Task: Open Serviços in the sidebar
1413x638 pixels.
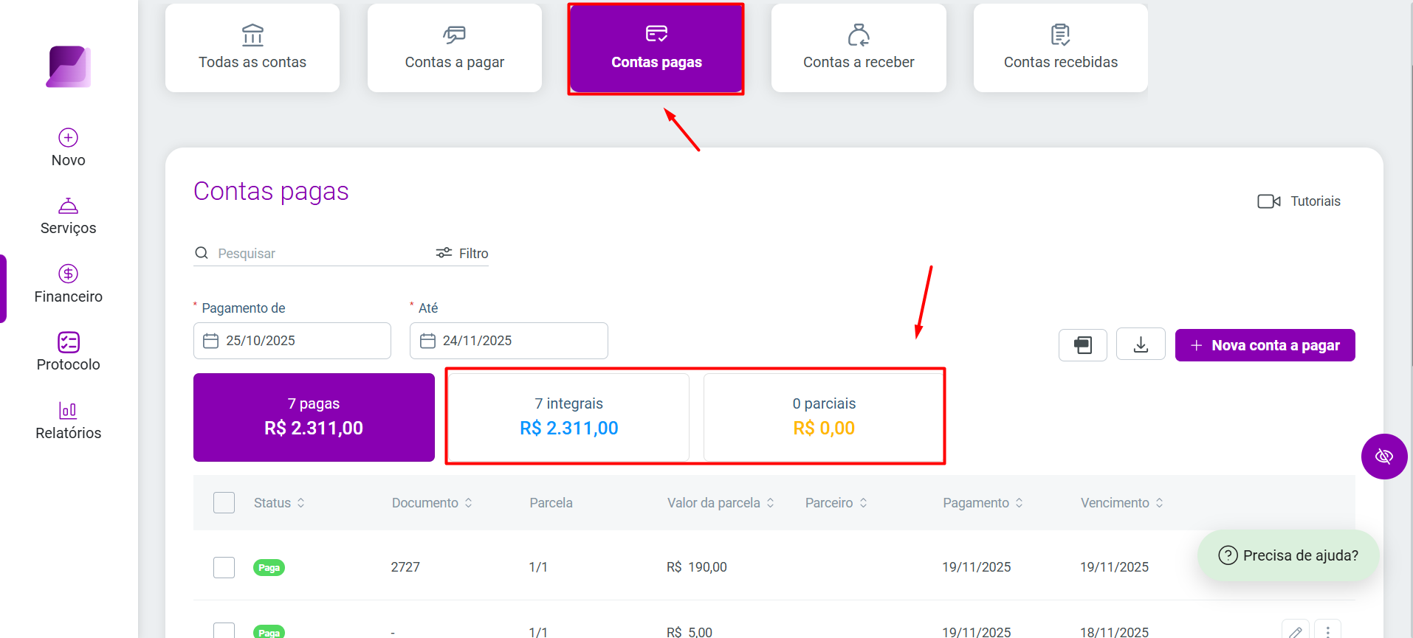Action: pyautogui.click(x=69, y=216)
